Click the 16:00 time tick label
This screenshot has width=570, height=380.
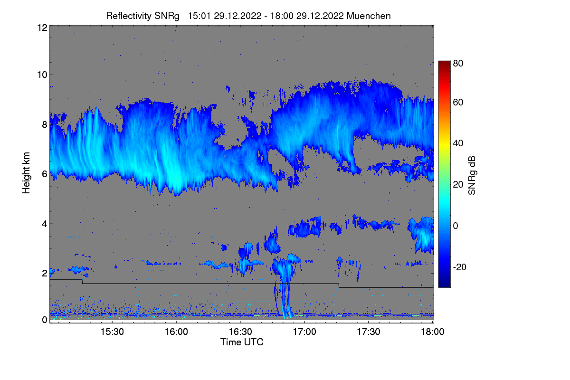click(x=176, y=332)
